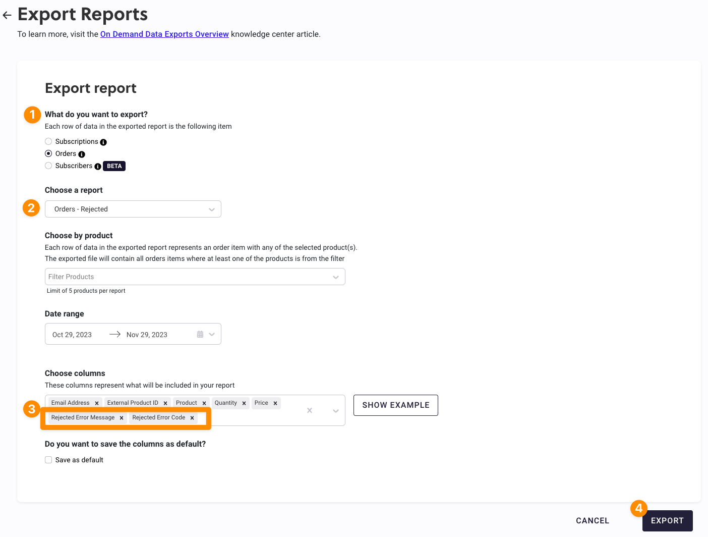Expand the Choose columns dropdown chevron
Image resolution: width=708 pixels, height=537 pixels.
336,411
